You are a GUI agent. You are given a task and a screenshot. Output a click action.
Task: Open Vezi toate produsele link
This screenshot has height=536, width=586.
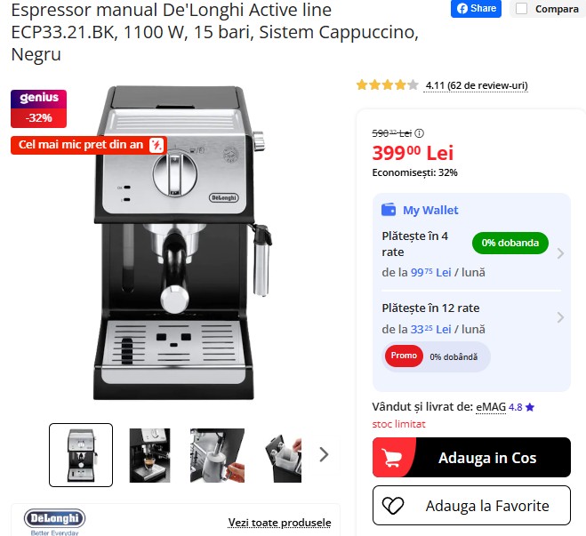click(x=279, y=522)
